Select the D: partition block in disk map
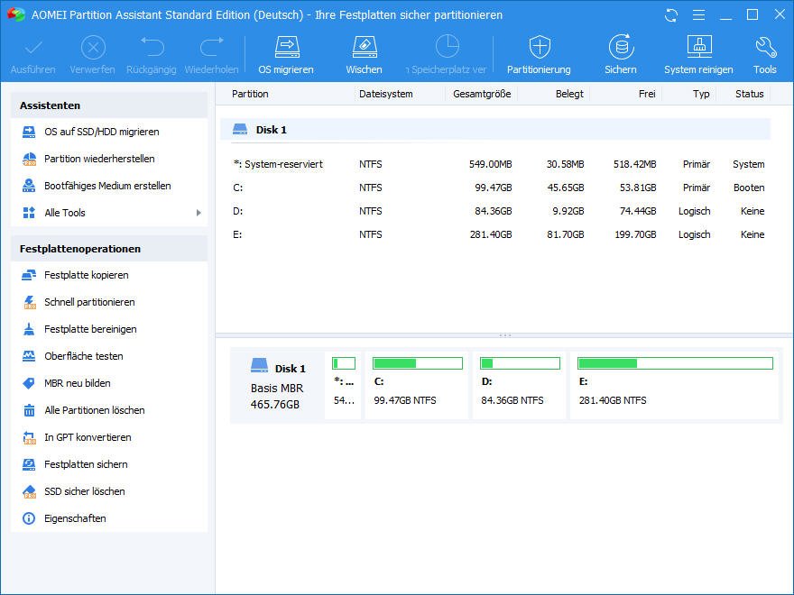 coord(518,385)
